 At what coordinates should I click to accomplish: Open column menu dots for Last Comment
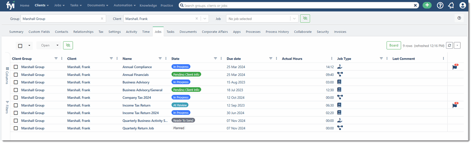[x=443, y=58]
